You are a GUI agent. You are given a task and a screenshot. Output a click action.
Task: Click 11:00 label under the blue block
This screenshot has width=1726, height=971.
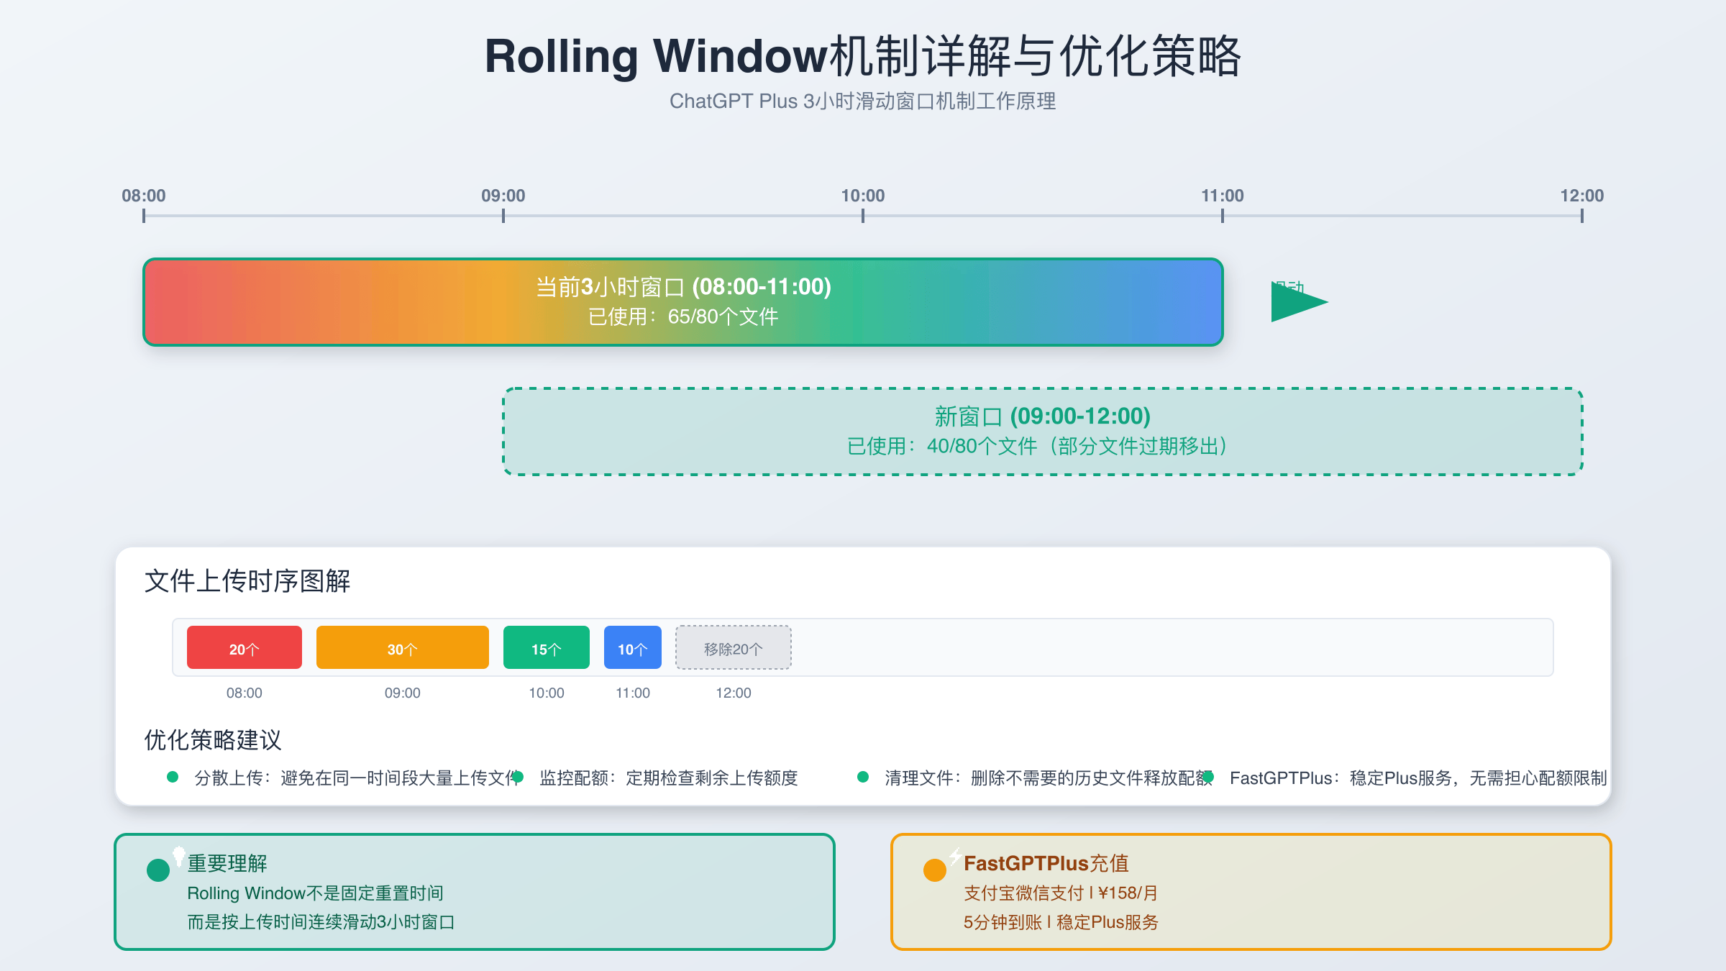coord(633,693)
